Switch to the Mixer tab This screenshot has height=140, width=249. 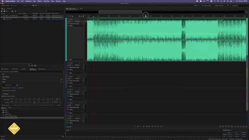point(81,9)
